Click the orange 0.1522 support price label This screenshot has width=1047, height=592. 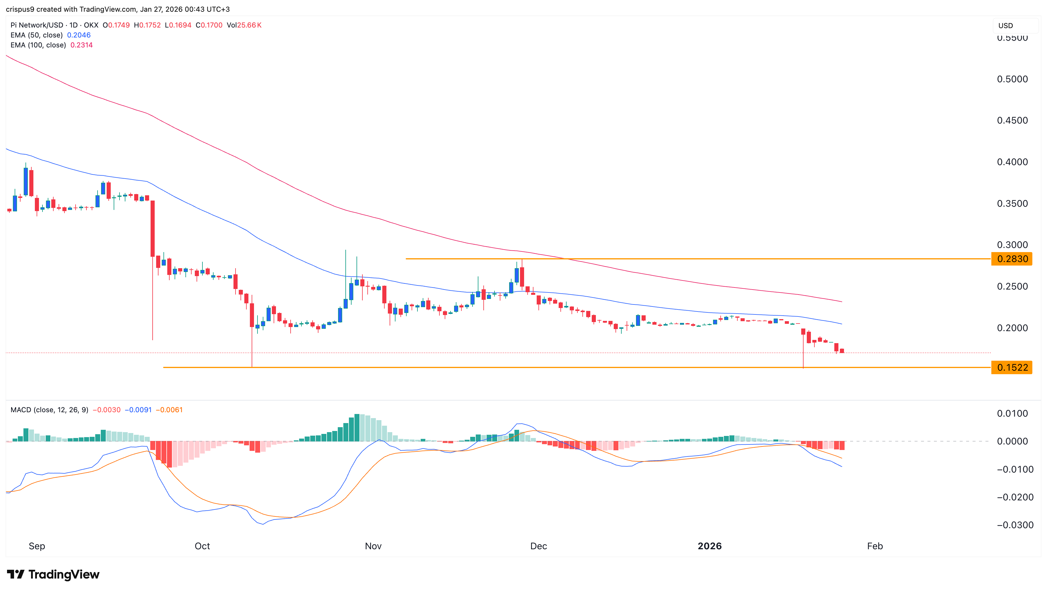click(x=1012, y=367)
